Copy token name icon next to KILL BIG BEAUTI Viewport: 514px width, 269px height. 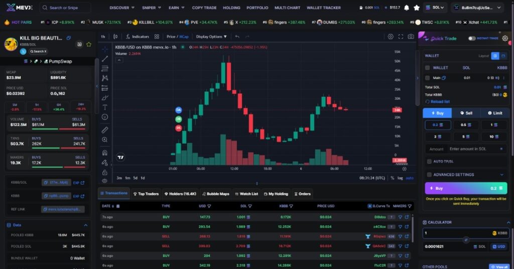(68, 38)
